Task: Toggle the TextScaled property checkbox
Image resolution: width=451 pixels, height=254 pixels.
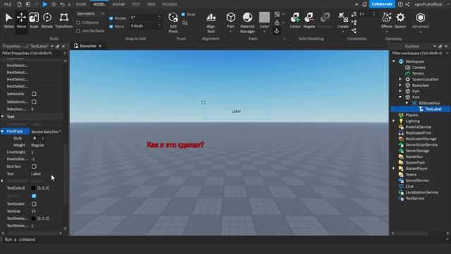Action: [x=34, y=204]
